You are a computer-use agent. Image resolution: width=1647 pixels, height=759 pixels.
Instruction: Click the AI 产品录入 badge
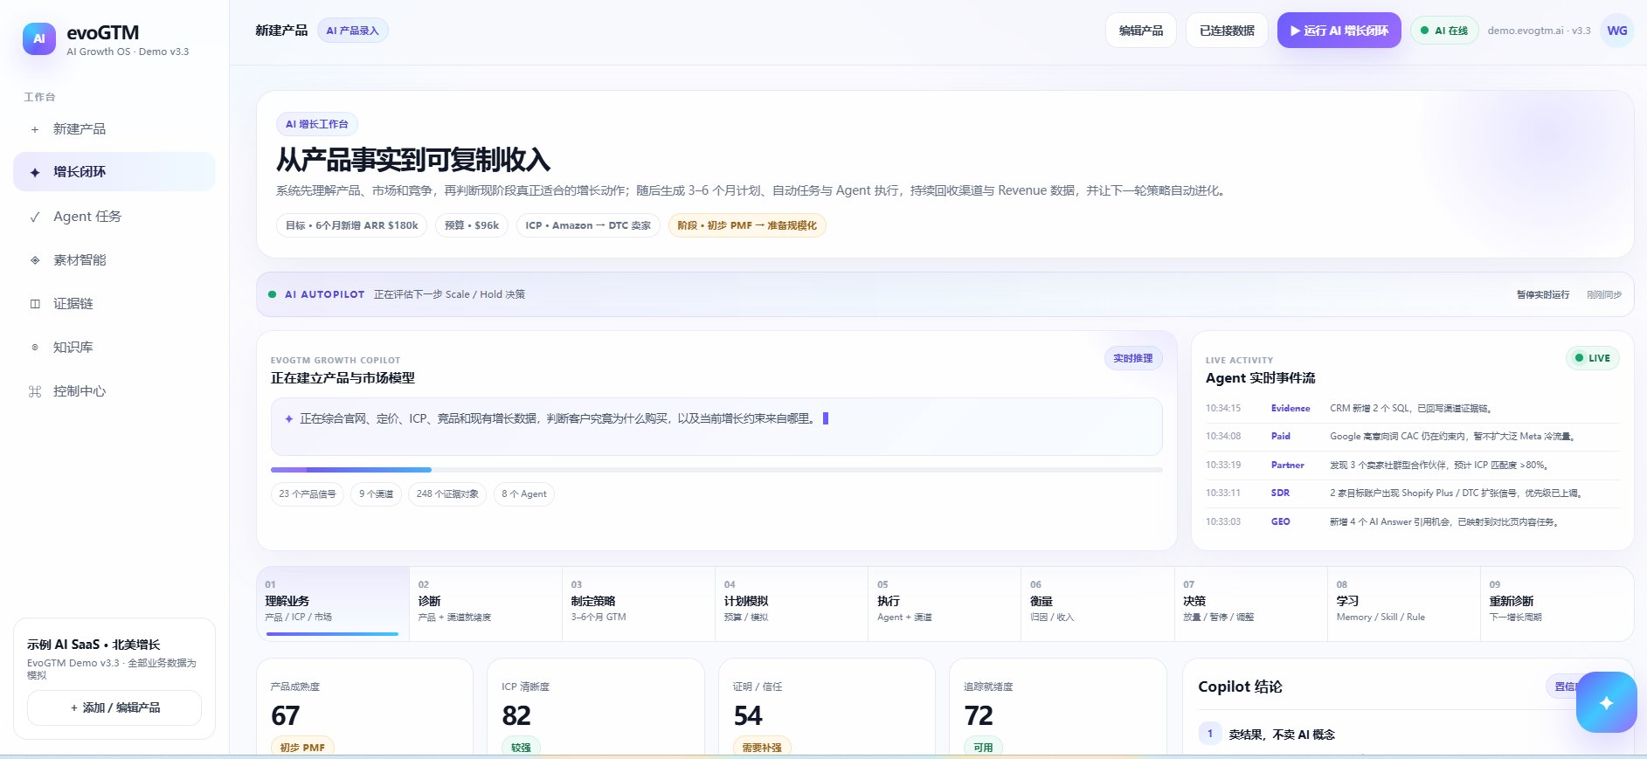click(x=352, y=31)
